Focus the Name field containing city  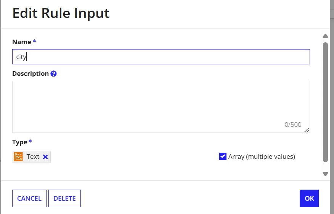pos(161,57)
